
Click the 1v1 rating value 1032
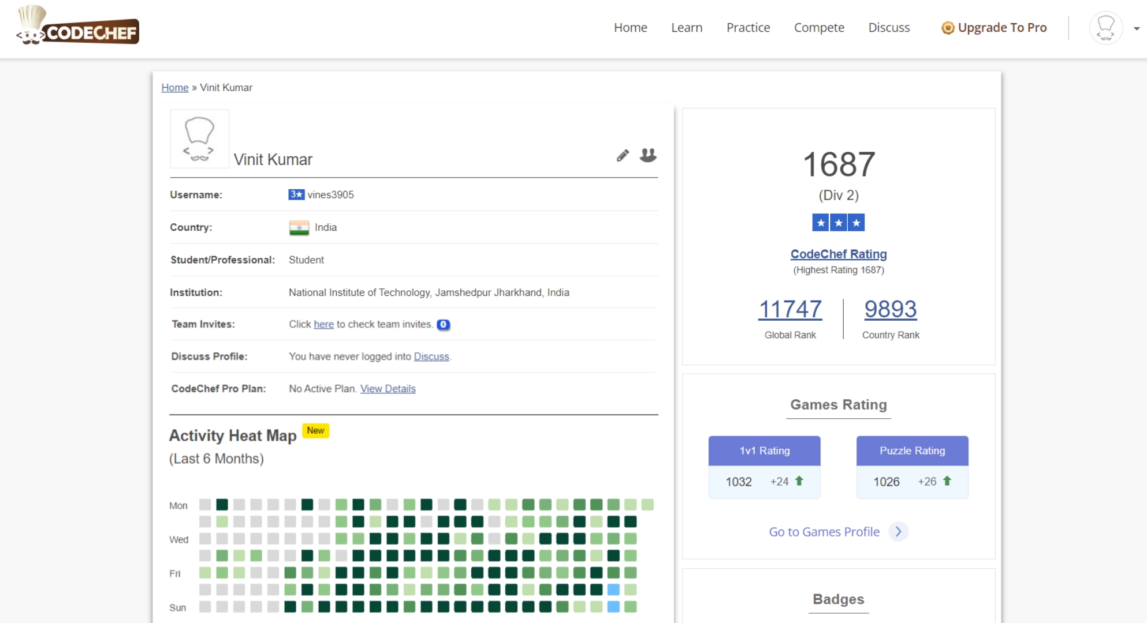[739, 482]
